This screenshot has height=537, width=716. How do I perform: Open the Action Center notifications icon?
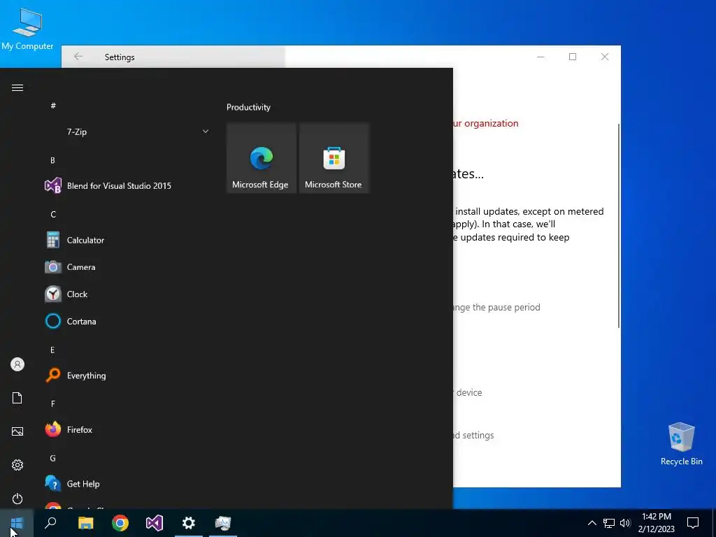(x=693, y=523)
